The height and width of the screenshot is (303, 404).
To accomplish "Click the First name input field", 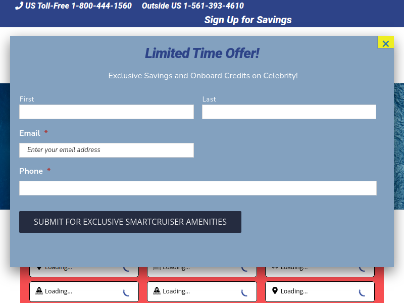I will pyautogui.click(x=107, y=112).
